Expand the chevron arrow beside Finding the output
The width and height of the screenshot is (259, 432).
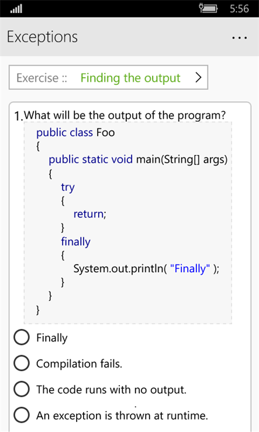[198, 78]
